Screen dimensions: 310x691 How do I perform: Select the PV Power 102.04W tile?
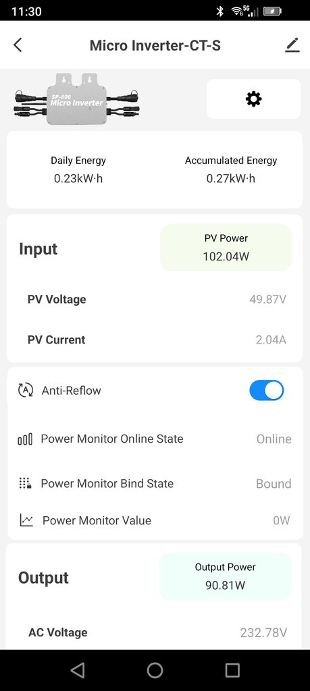226,247
